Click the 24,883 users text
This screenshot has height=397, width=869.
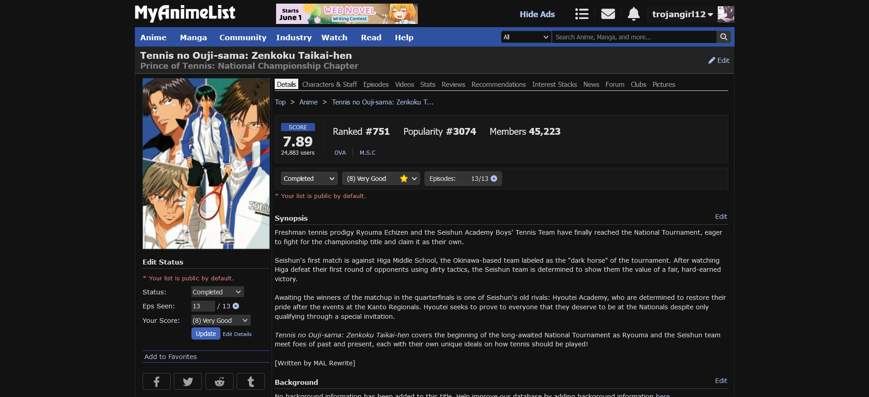(x=298, y=153)
